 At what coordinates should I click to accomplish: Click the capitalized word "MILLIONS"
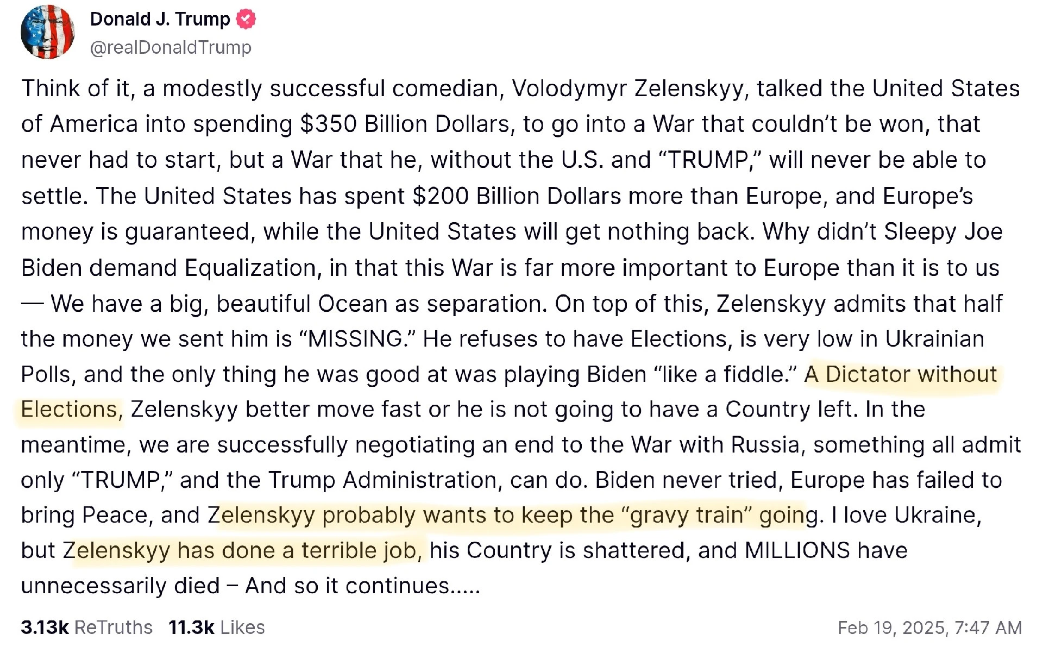coord(797,551)
